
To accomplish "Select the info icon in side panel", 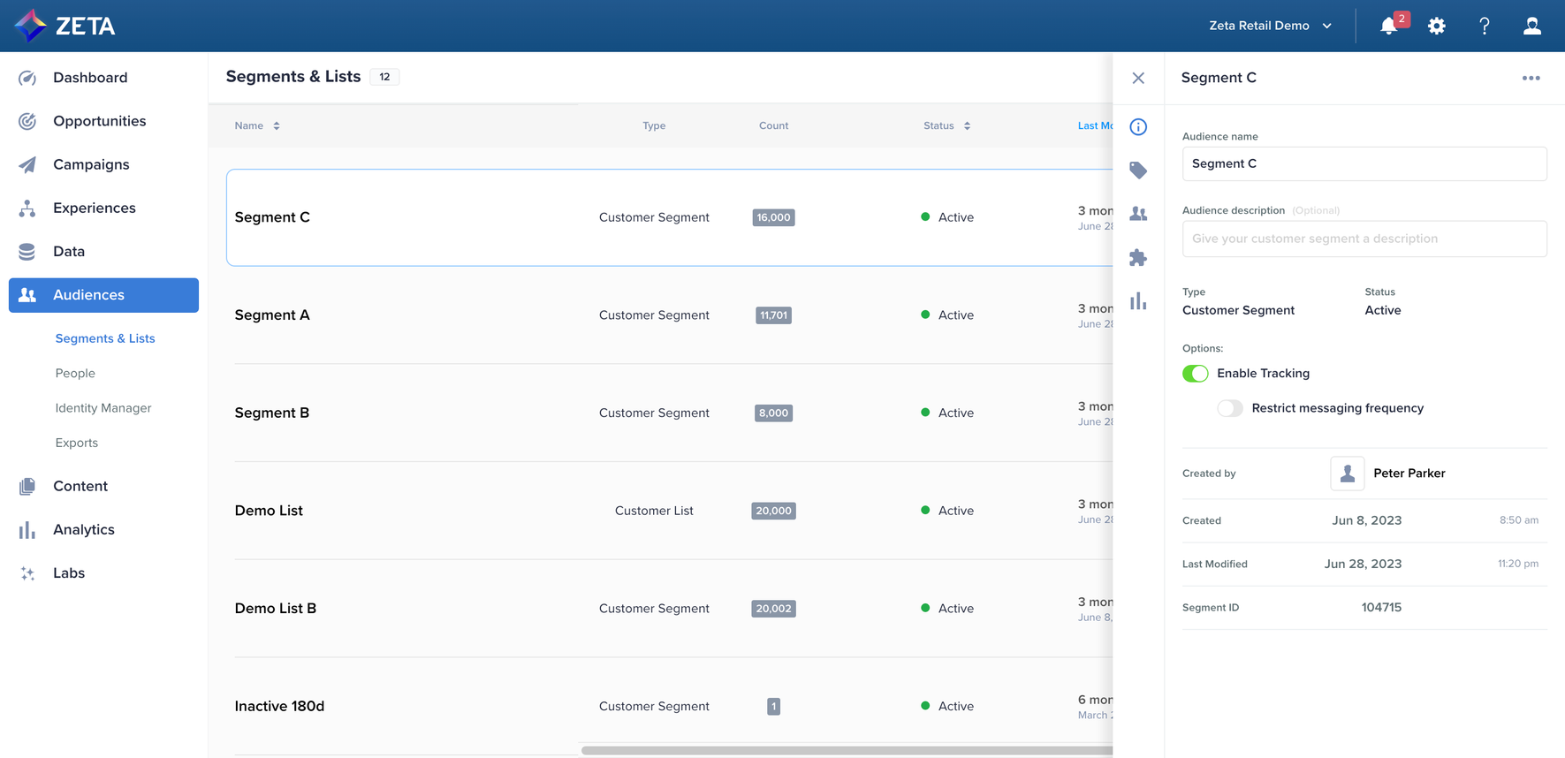I will click(x=1138, y=127).
